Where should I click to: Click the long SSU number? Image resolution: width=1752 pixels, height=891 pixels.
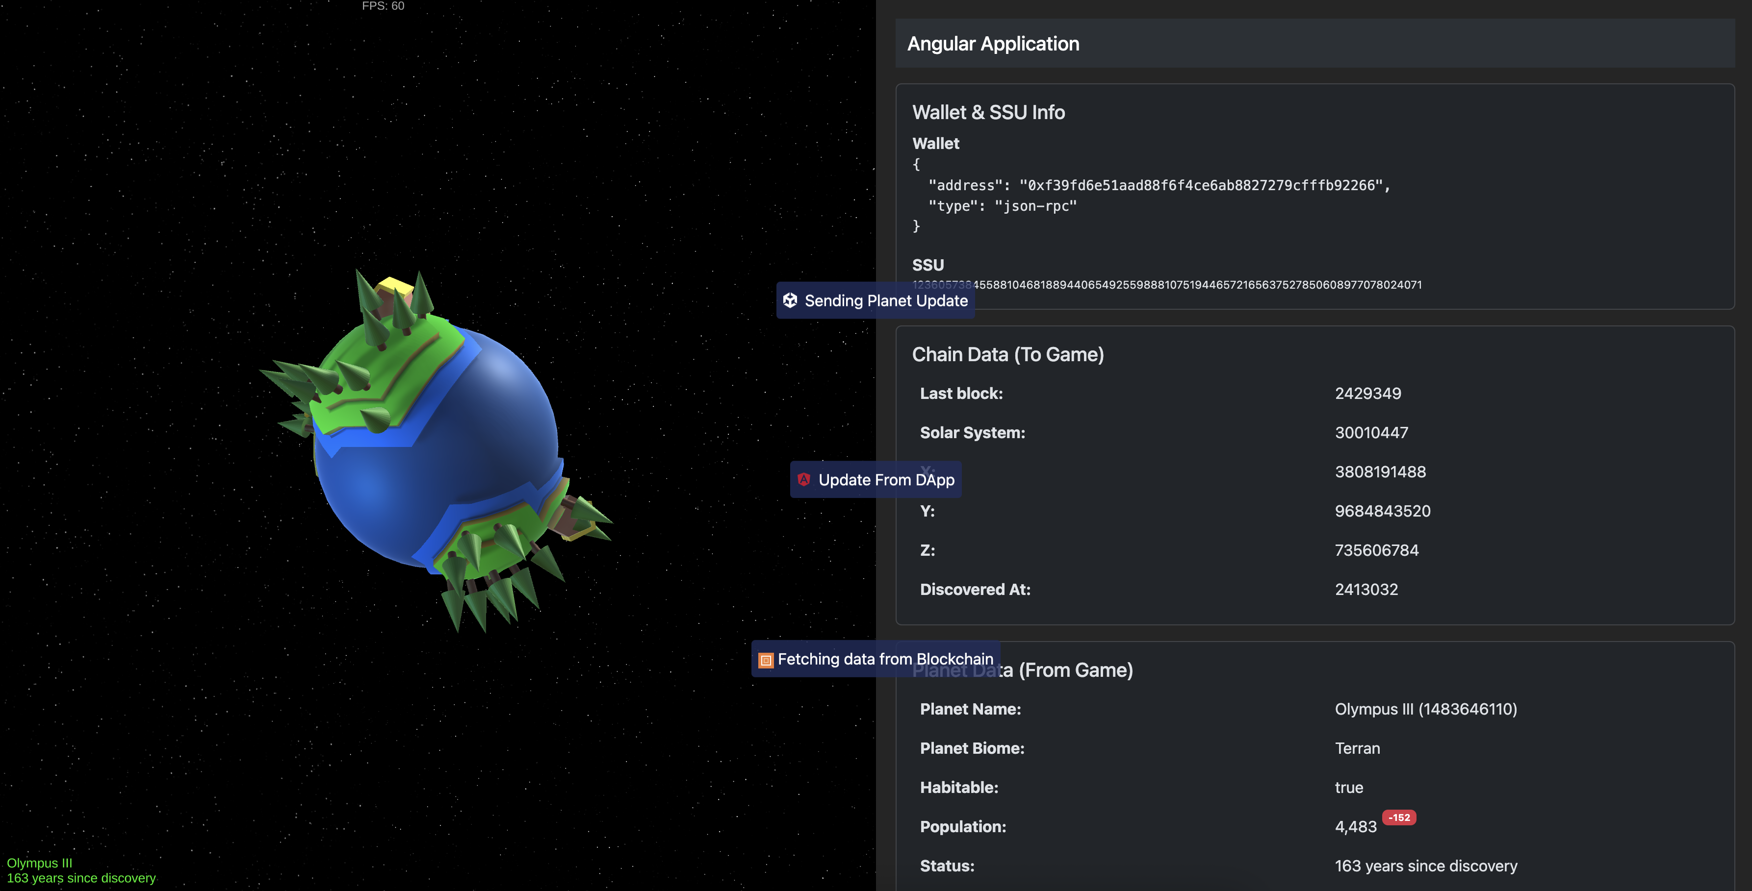pyautogui.click(x=1197, y=285)
